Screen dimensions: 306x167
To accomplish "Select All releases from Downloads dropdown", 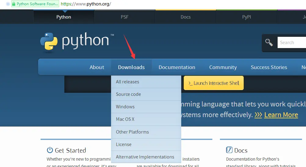I will click(146, 82).
